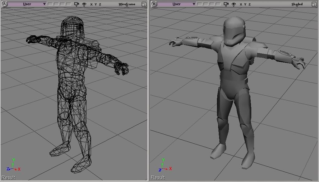This screenshot has height=182, width=319.
Task: Open Wireframe display mode menu in viewport A
Action: pyautogui.click(x=127, y=4)
